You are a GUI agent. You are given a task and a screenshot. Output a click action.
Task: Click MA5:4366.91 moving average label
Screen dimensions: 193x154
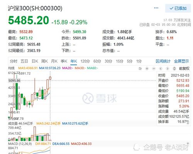click(28, 68)
